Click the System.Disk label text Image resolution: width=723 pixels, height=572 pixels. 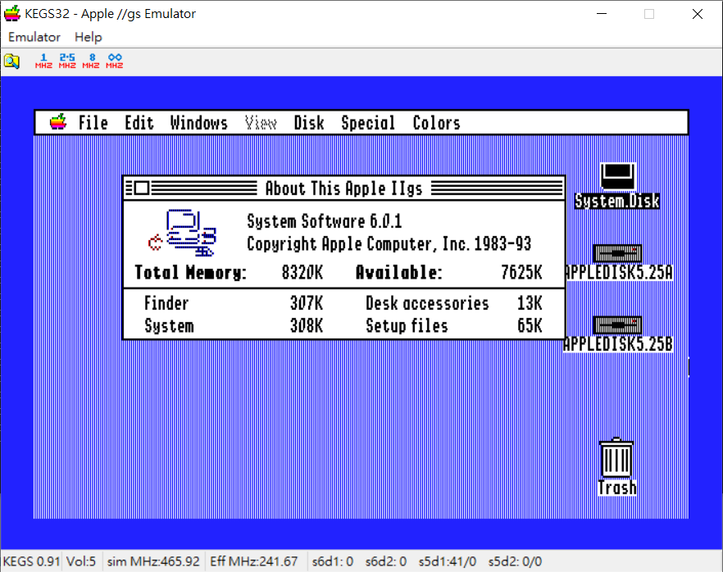[617, 201]
